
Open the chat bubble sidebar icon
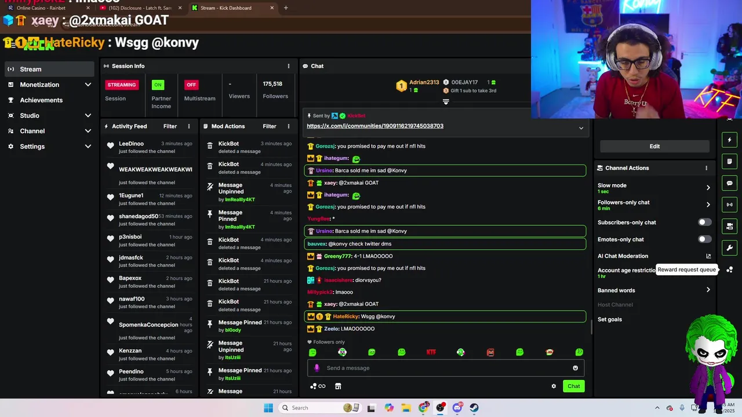[730, 183]
